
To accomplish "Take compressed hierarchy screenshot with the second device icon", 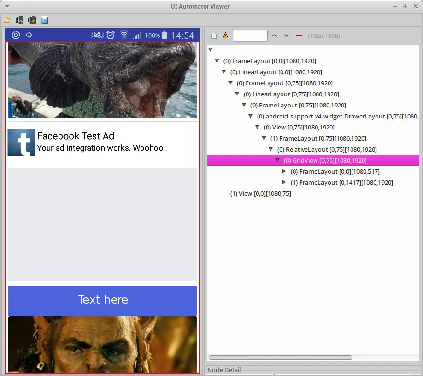I will [32, 20].
